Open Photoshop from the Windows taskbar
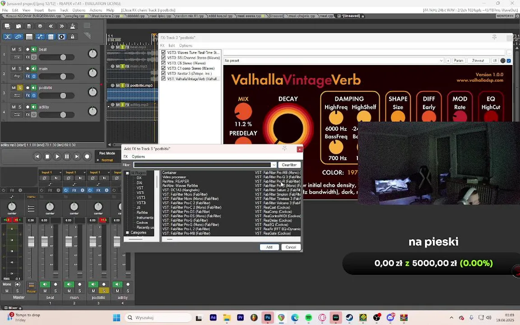520x325 pixels. pos(268,318)
